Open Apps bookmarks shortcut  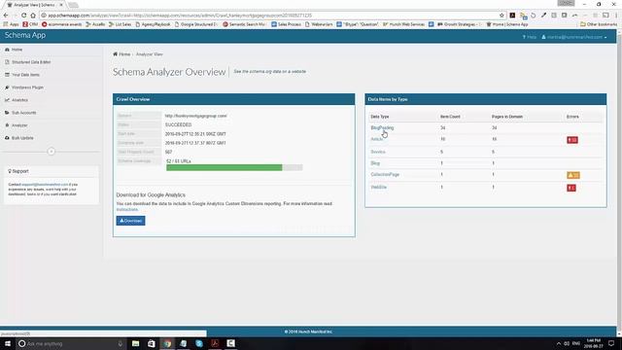click(x=11, y=24)
